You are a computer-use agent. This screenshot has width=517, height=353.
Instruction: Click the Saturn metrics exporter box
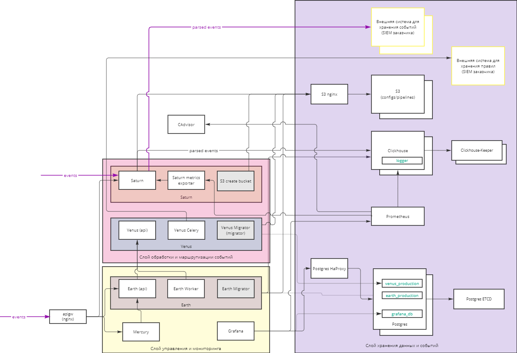tap(186, 180)
